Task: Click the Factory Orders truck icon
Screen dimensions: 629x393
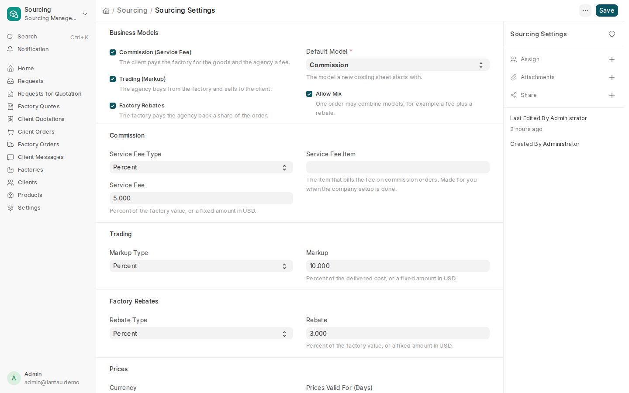Action: tap(10, 145)
